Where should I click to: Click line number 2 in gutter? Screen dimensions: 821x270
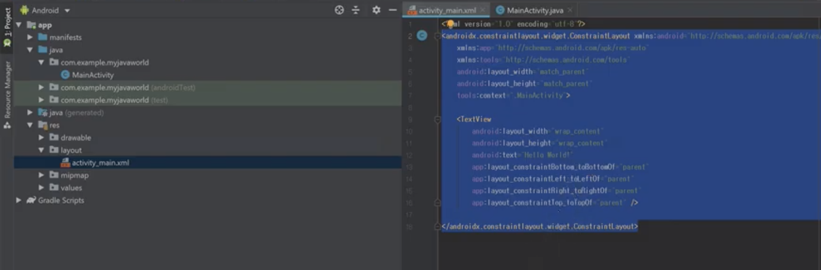(410, 36)
